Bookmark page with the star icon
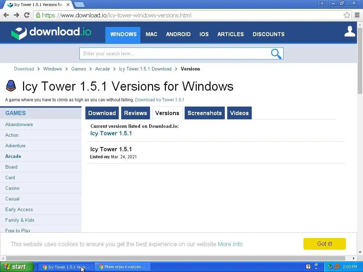This screenshot has height=272, width=363. click(347, 15)
